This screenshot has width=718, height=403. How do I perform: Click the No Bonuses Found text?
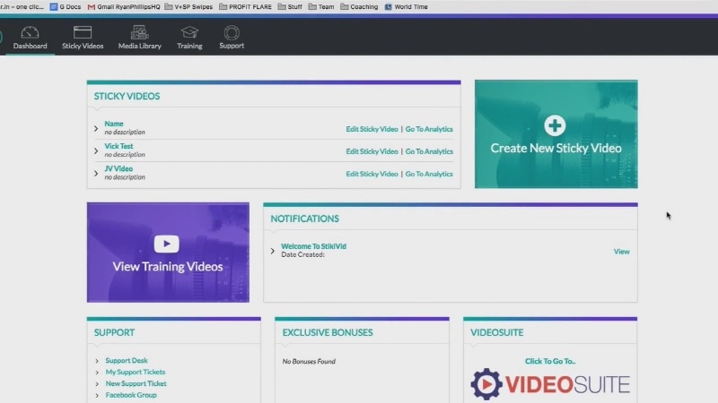[309, 361]
